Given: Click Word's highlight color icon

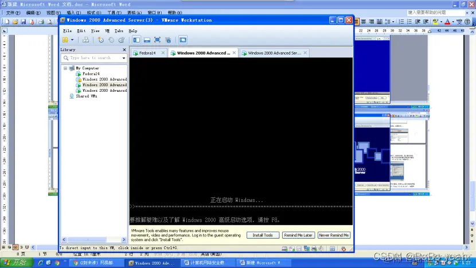Looking at the screenshot, I should point(435,22).
